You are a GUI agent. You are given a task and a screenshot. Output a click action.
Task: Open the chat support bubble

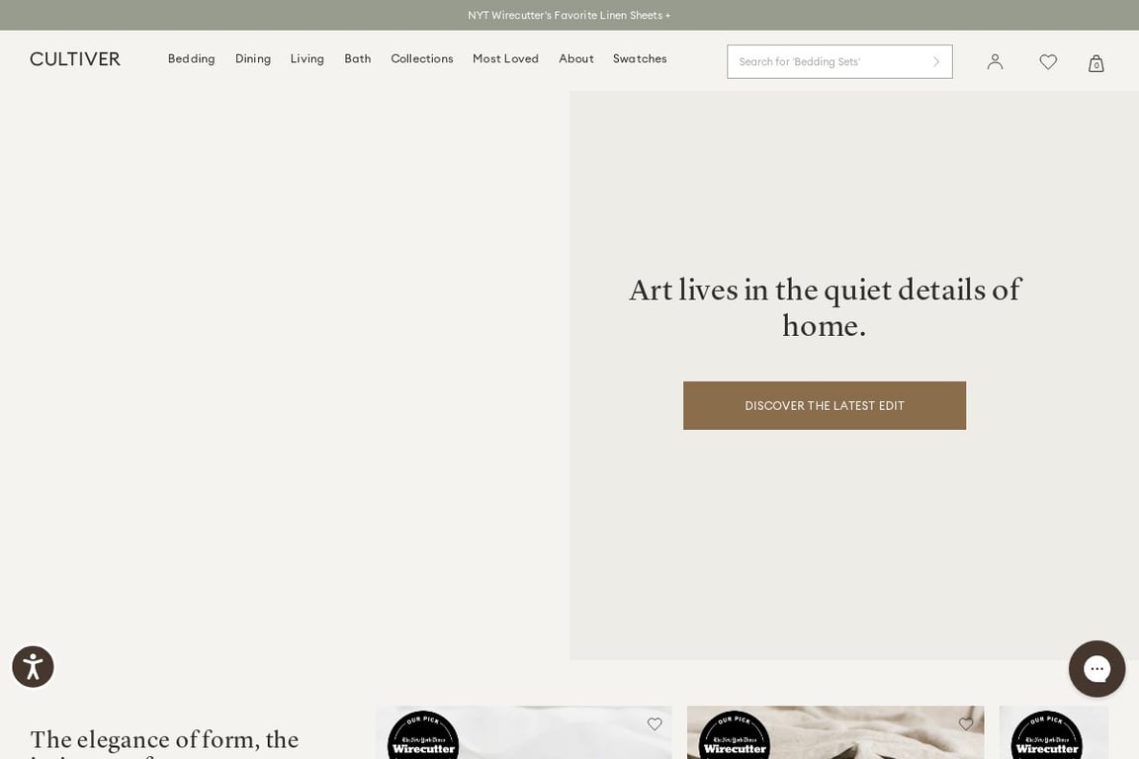tap(1096, 668)
